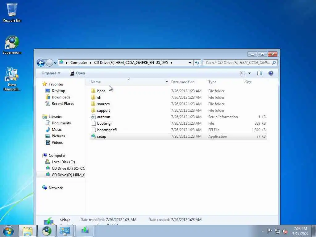Click the search magnifier icon
Image resolution: width=316 pixels, height=237 pixels.
[274, 63]
